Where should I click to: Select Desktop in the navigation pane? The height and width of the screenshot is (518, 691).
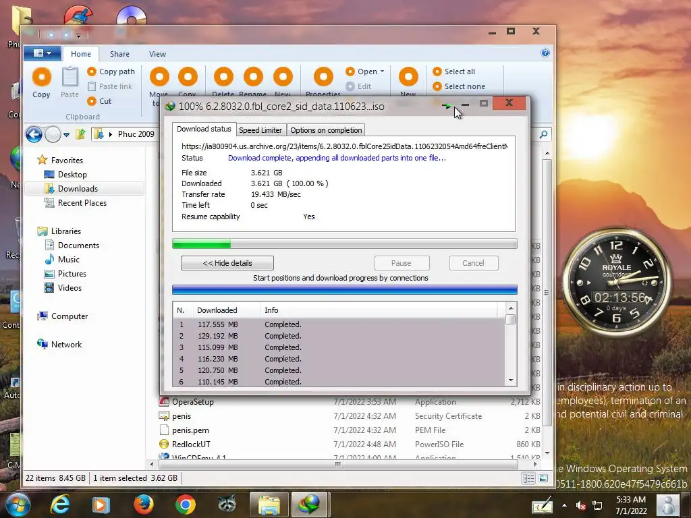[65, 175]
